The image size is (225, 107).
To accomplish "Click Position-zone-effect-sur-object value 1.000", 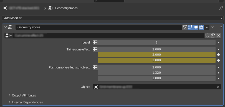I will coord(156,78).
